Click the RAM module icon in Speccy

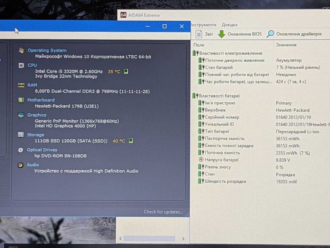21,85
